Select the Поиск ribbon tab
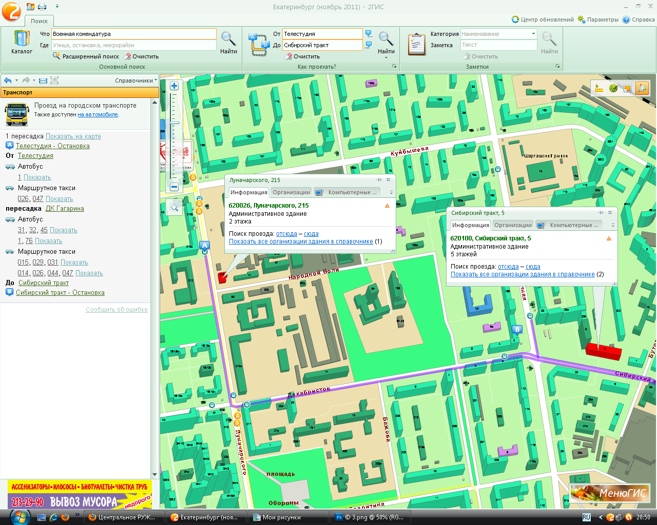The image size is (657, 525). pyautogui.click(x=39, y=21)
